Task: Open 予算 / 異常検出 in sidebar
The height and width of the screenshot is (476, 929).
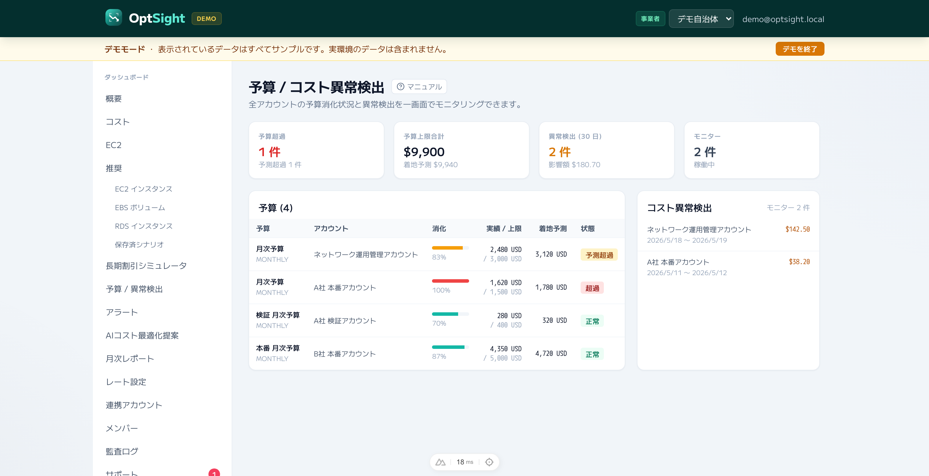Action: [x=134, y=289]
